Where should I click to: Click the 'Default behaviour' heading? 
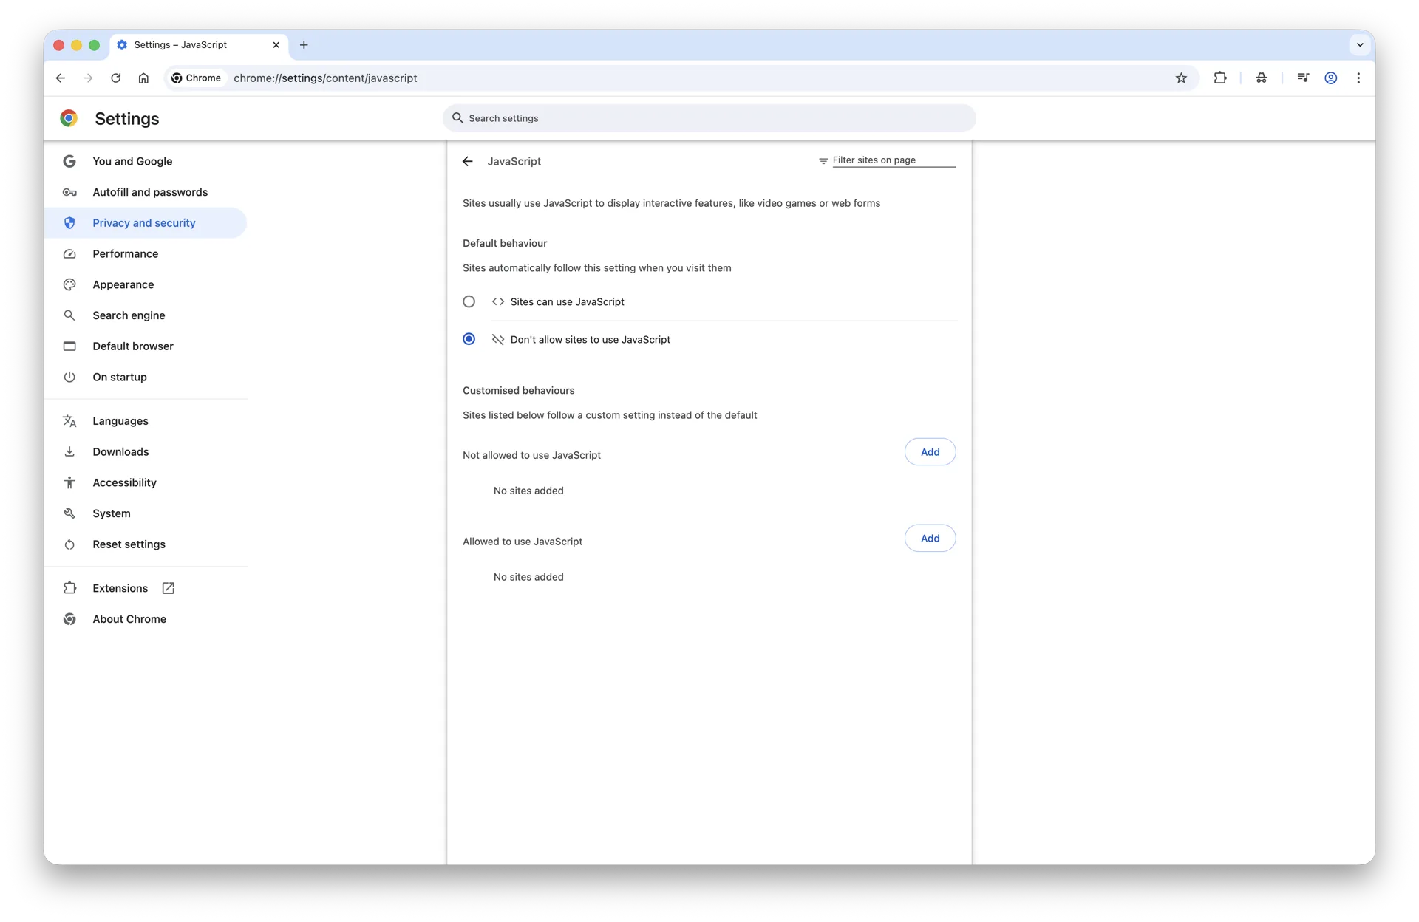pos(505,243)
